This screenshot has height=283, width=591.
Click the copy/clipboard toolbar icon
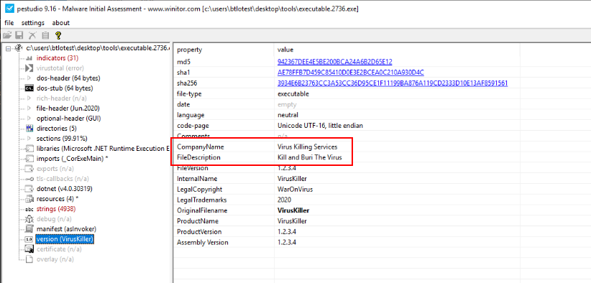click(45, 35)
